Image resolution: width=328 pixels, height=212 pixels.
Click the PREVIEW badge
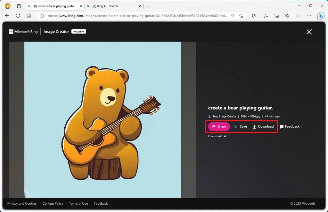[x=79, y=32]
